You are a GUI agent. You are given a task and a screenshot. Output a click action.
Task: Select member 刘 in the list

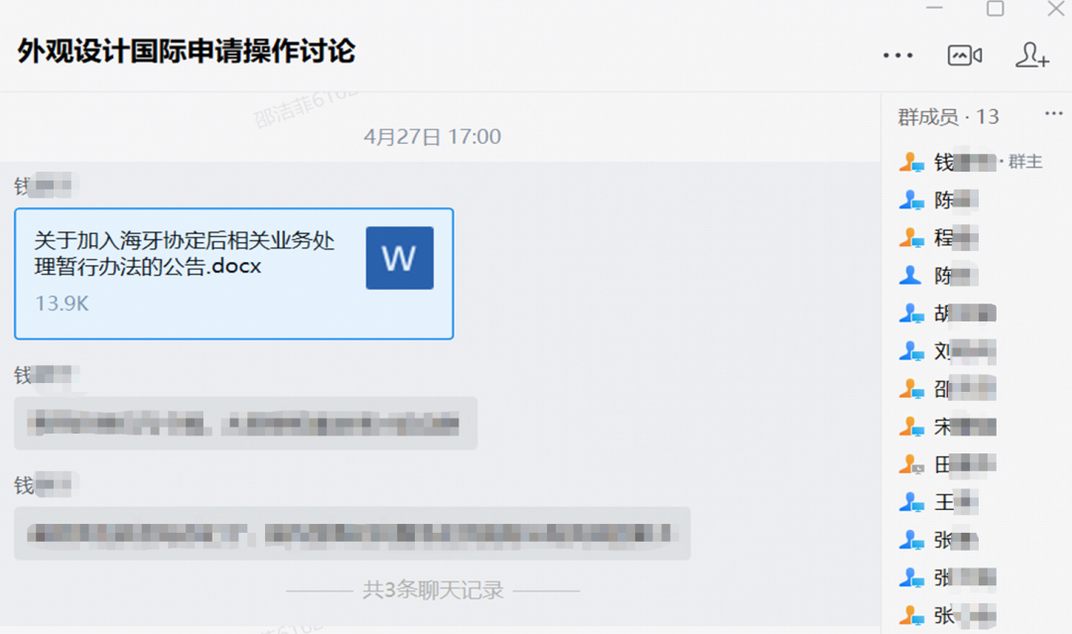pyautogui.click(x=947, y=351)
